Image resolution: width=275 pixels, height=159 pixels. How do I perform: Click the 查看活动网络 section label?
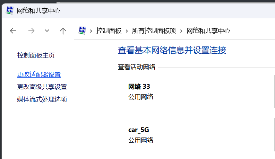pyautogui.click(x=136, y=67)
